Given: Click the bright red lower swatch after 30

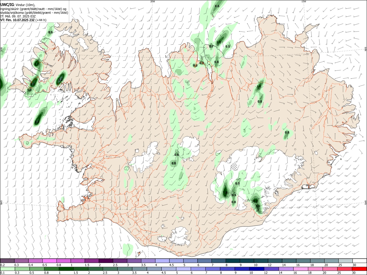Looking at the screenshot, I should (x=359, y=269).
